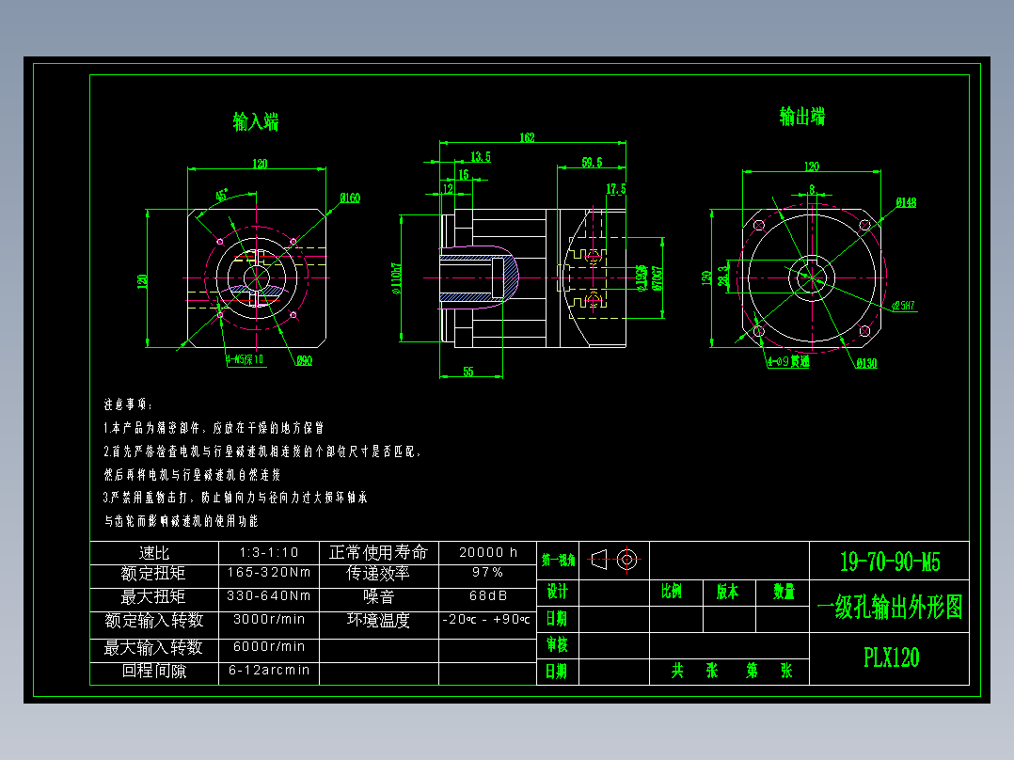This screenshot has height=760, width=1014.
Task: Select the 回程间隙 6-12arcmin table entry
Action: point(270,671)
